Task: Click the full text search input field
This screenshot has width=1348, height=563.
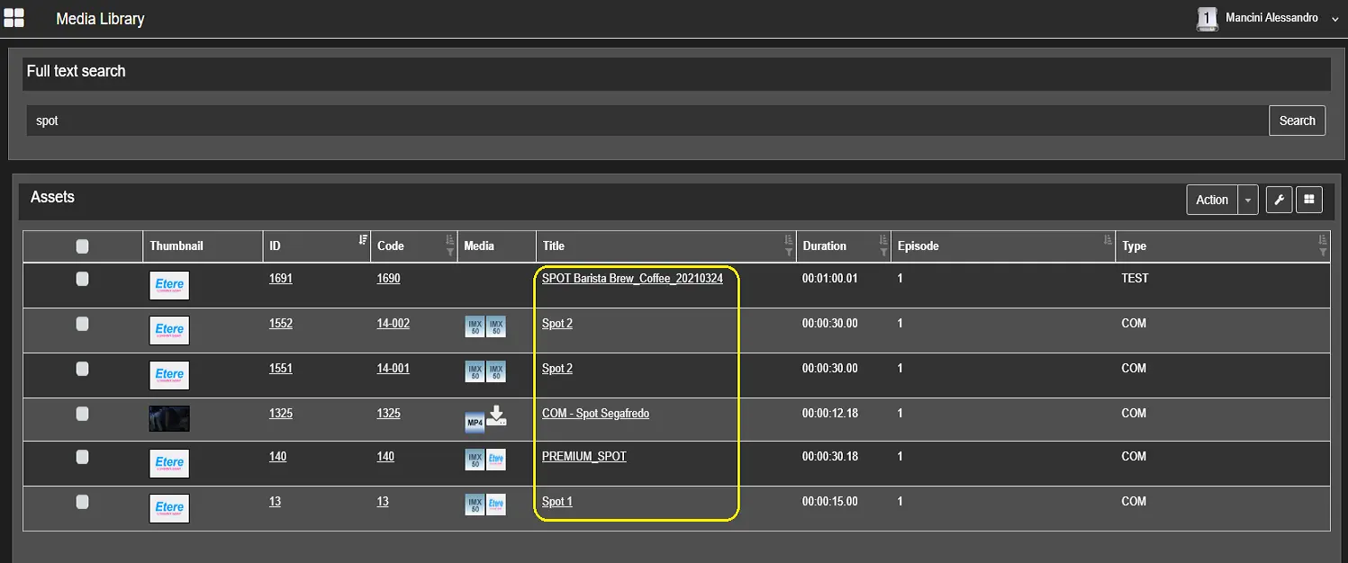Action: 647,121
